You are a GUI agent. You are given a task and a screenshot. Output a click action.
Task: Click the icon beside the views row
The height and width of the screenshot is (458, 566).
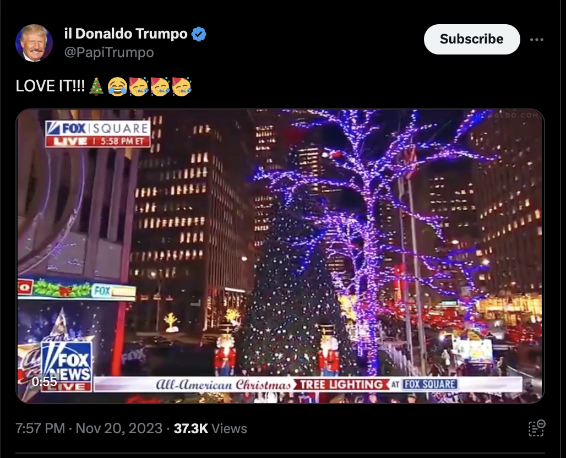[x=537, y=428]
